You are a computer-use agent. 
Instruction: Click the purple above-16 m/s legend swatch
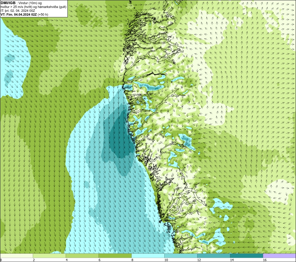tap(279, 256)
